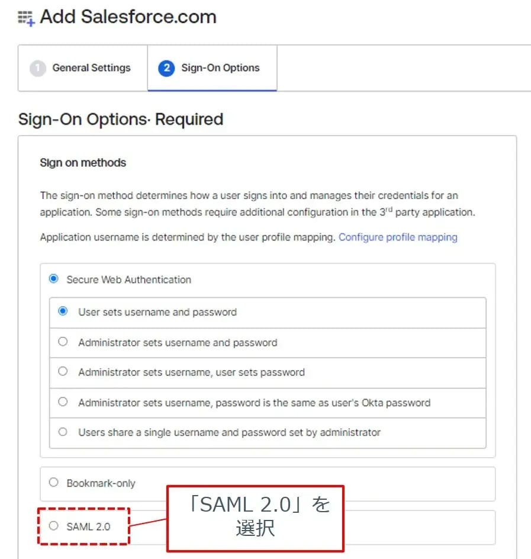The height and width of the screenshot is (559, 531).
Task: Click the blue step 2 number circle
Action: coord(166,68)
